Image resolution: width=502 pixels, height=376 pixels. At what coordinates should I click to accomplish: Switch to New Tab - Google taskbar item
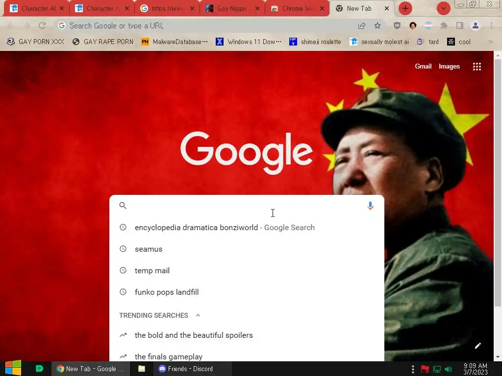point(91,369)
